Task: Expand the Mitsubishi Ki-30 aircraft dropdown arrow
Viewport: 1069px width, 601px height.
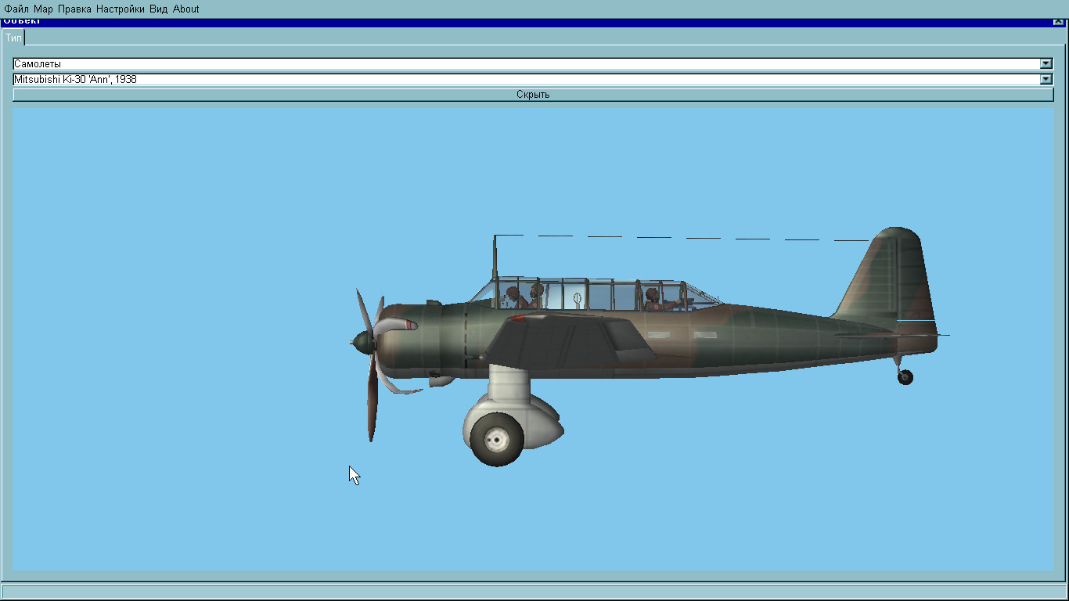Action: (1046, 79)
